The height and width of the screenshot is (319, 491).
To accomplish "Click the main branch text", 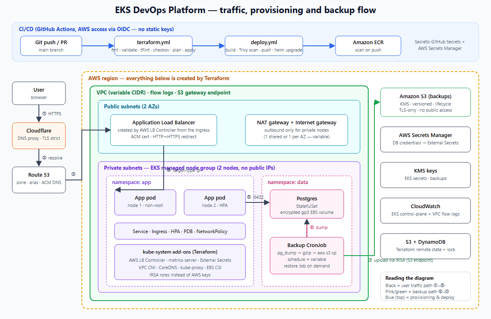I will (x=51, y=50).
